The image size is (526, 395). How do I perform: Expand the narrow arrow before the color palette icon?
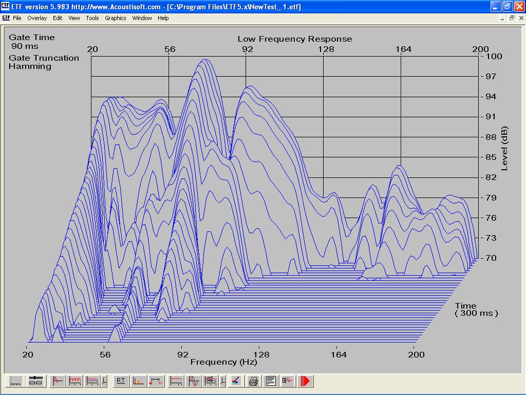222,381
